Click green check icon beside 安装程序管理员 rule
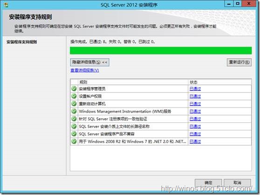 click(x=74, y=88)
